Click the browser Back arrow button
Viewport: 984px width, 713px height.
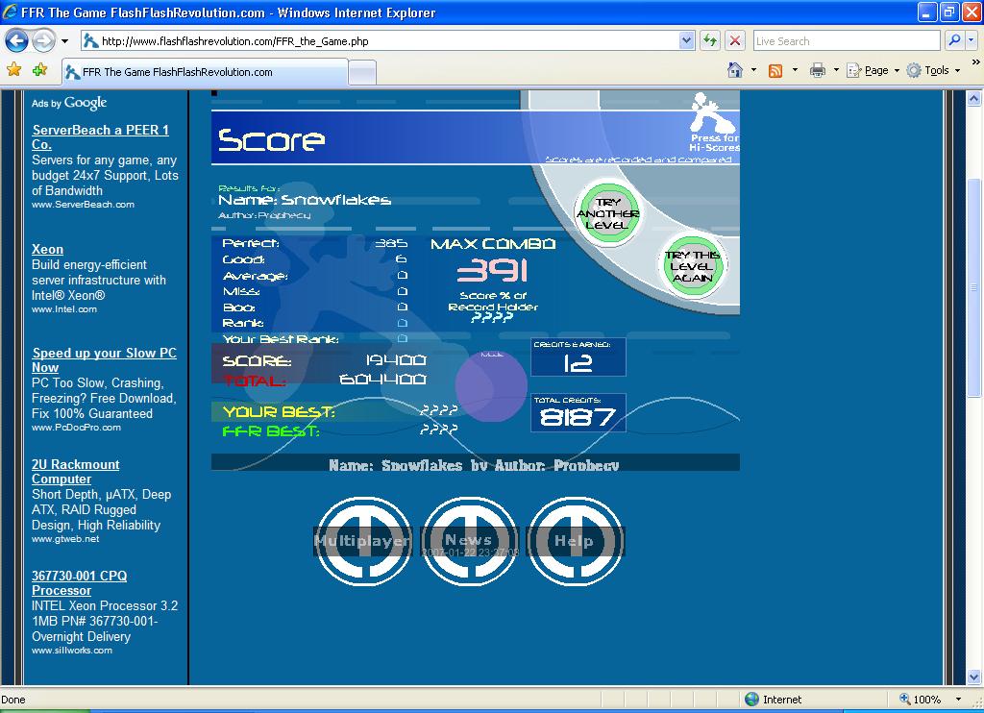pos(17,41)
